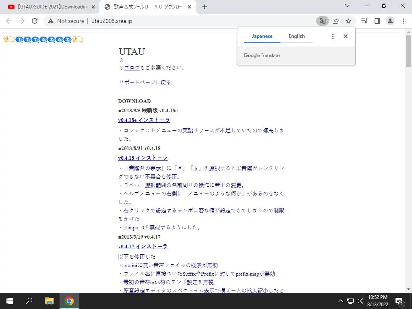This screenshot has width=412, height=309.
Task: Click the Not secure warning icon
Action: [x=51, y=21]
